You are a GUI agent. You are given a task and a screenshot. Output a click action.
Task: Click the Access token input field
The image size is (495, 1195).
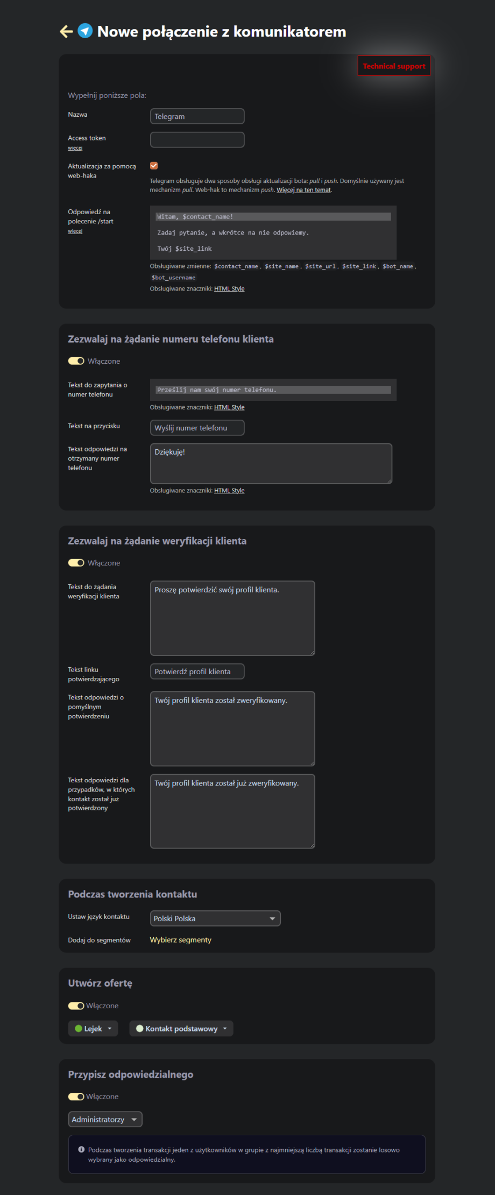point(197,140)
